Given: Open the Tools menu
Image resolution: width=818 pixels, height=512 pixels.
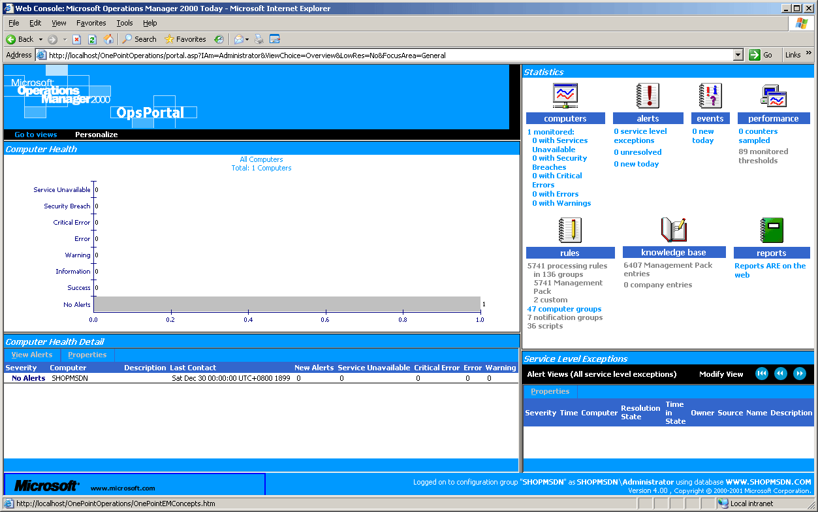Looking at the screenshot, I should [x=124, y=23].
